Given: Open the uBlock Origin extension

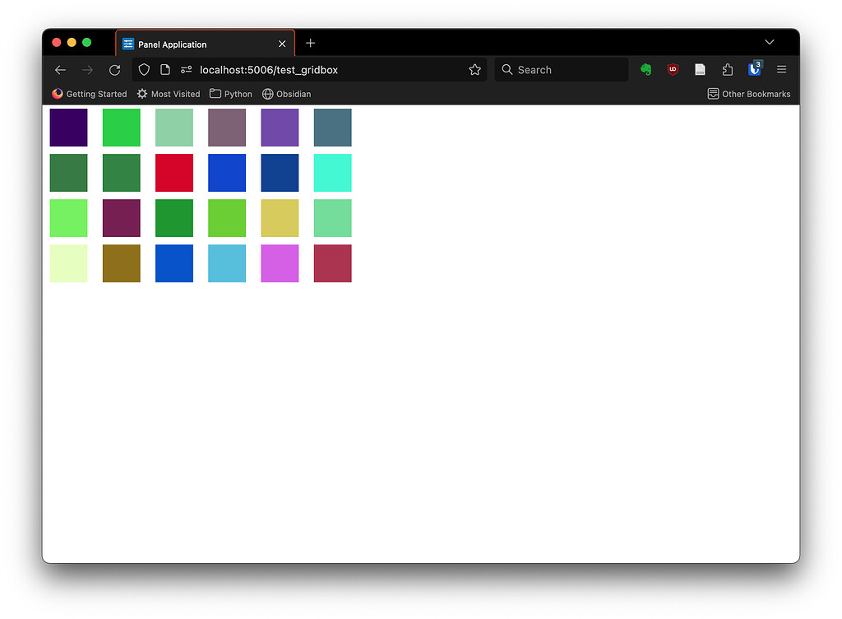Looking at the screenshot, I should pos(673,69).
